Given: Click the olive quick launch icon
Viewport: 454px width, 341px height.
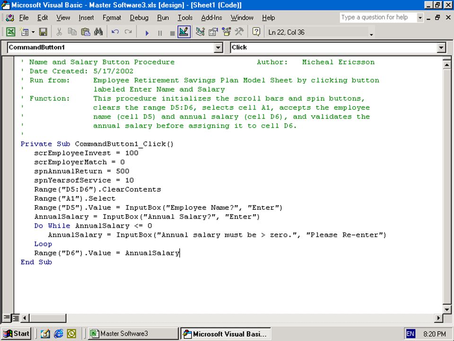Looking at the screenshot, I should [71, 334].
